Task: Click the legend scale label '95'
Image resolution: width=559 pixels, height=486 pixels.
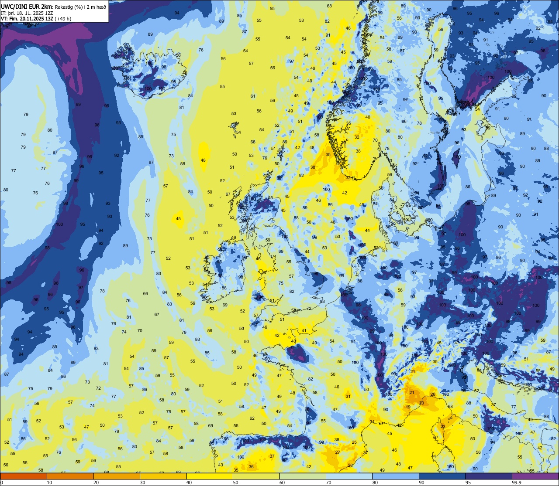Action: pyautogui.click(x=468, y=483)
